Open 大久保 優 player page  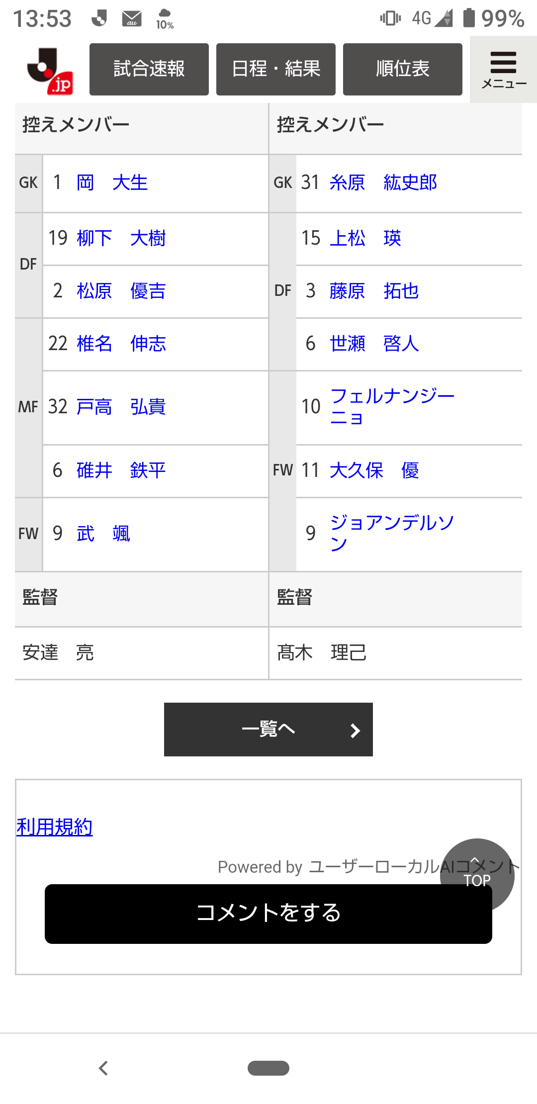click(x=374, y=470)
